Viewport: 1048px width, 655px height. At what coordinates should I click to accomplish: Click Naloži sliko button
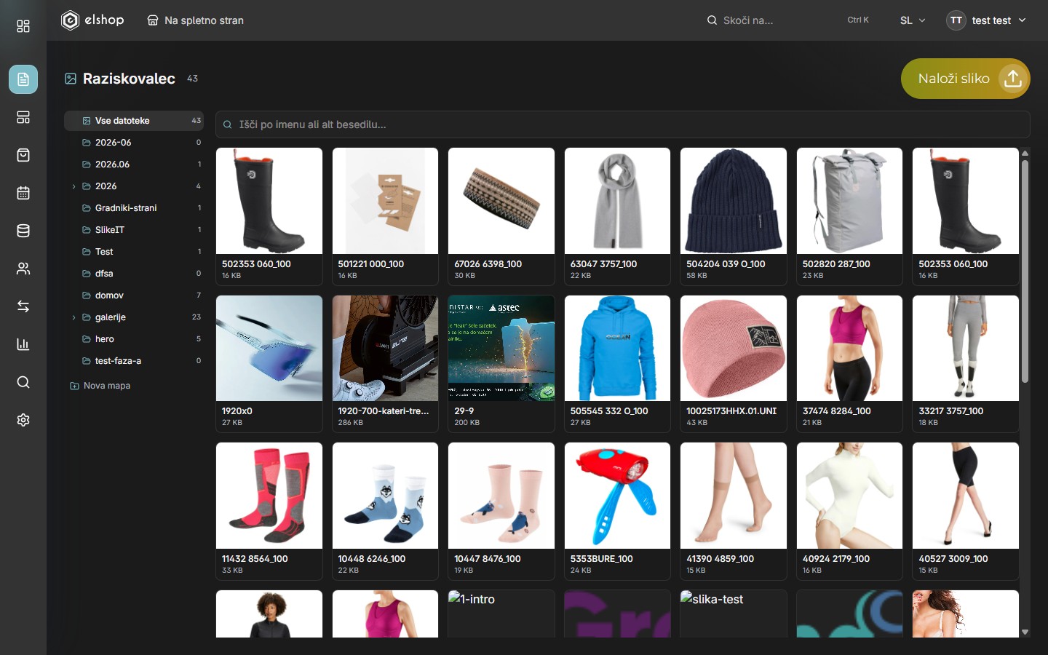pyautogui.click(x=965, y=79)
